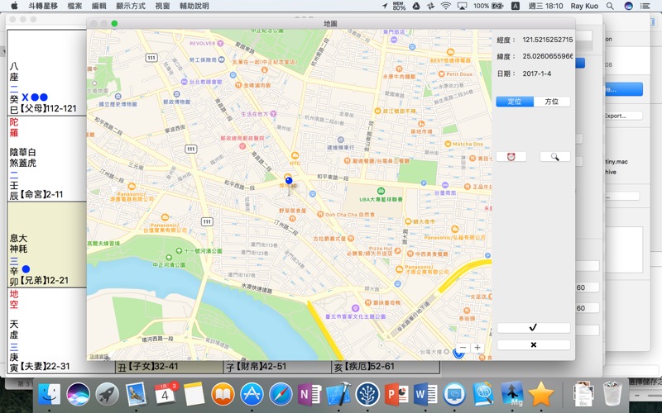Open the 視窗 menu

point(162,6)
